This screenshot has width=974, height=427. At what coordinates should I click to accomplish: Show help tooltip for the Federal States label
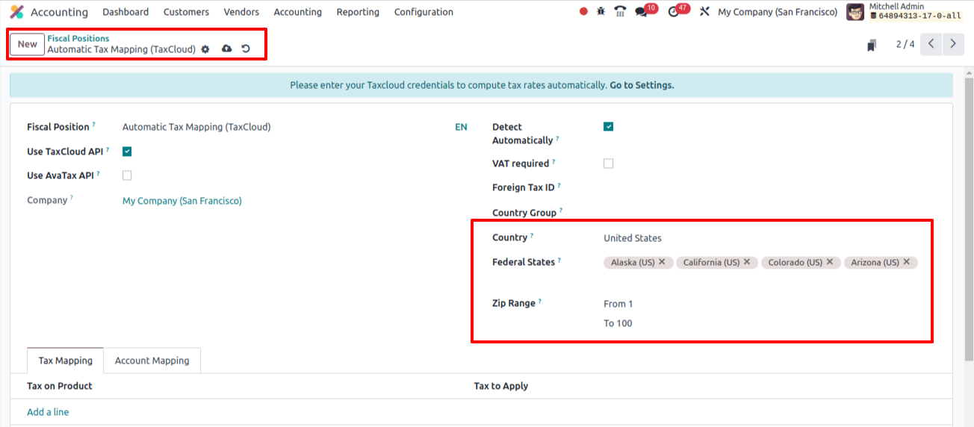click(559, 260)
